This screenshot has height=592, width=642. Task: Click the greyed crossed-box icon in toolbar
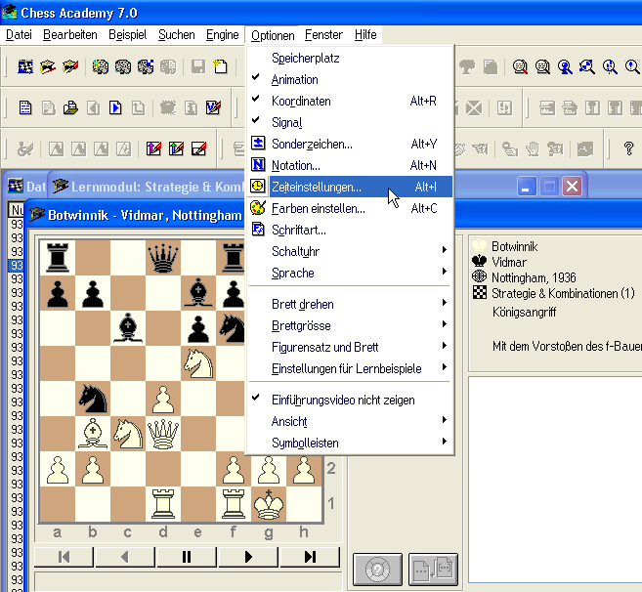tap(474, 108)
